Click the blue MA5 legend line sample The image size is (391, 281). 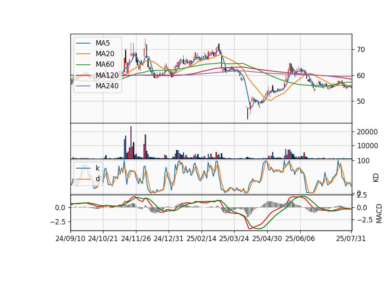click(x=83, y=44)
